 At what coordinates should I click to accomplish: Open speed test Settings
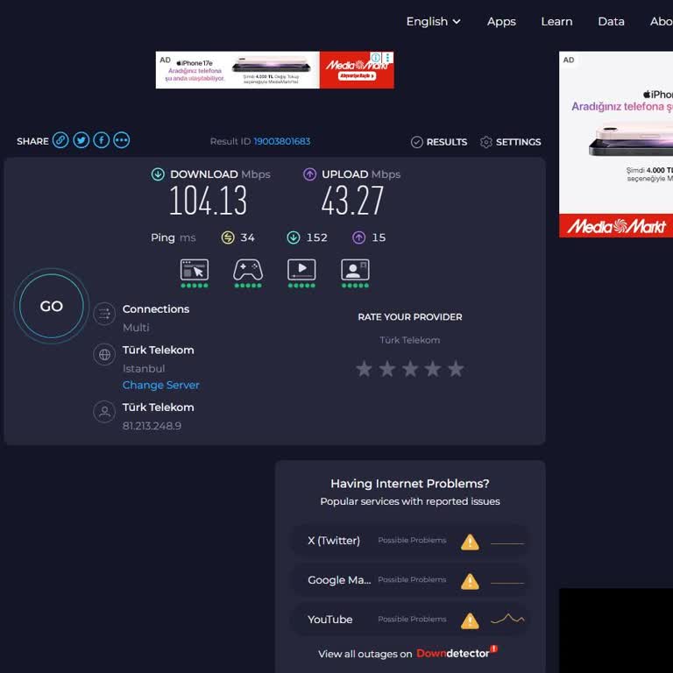(510, 142)
